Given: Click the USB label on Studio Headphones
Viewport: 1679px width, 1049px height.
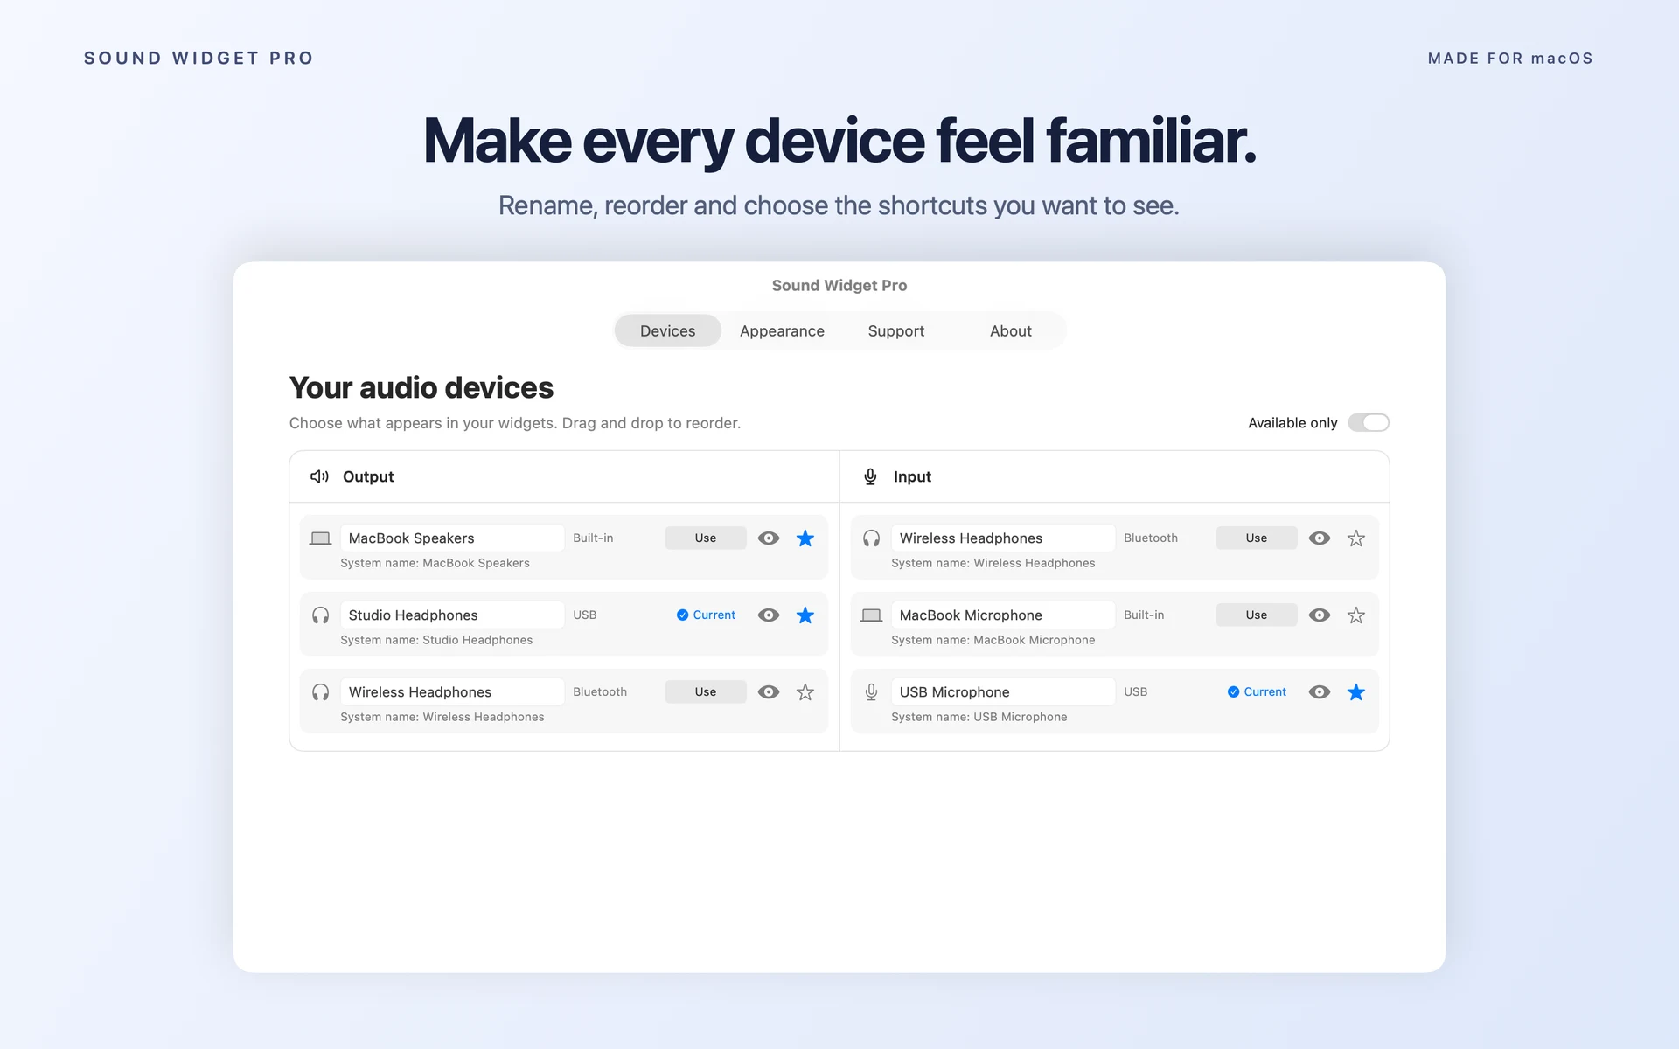Looking at the screenshot, I should coord(585,615).
